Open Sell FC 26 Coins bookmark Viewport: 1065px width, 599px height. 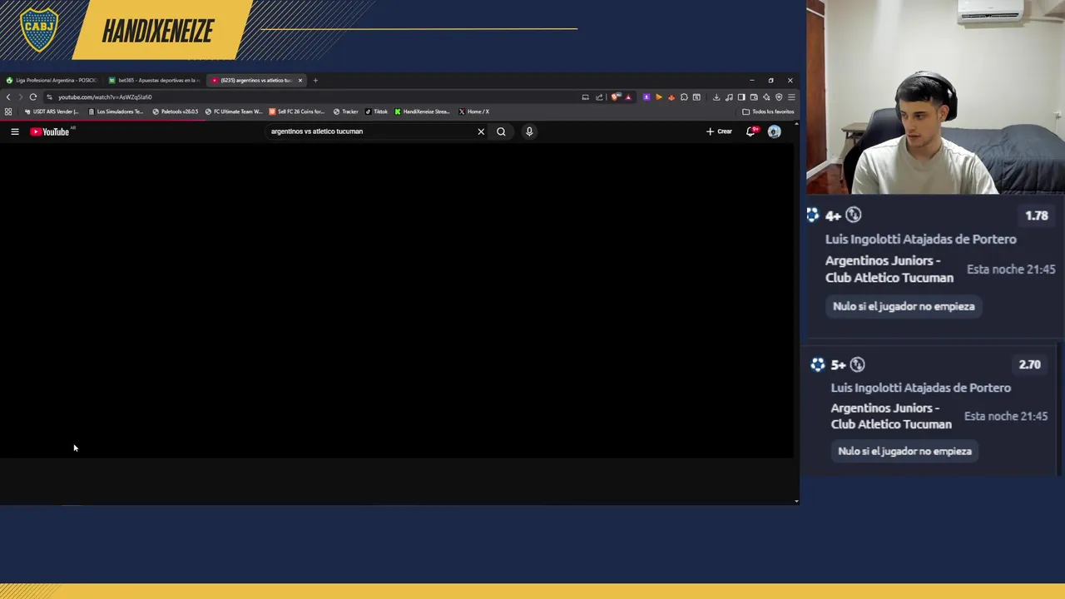[x=297, y=111]
